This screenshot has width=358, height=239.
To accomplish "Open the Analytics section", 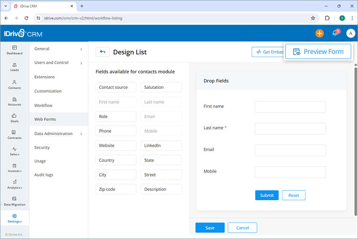I will pyautogui.click(x=14, y=186).
